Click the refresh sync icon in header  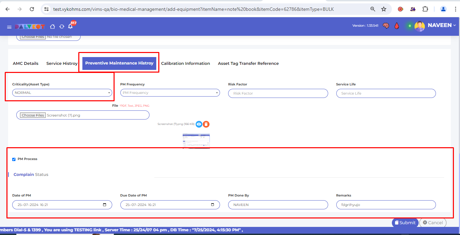click(62, 26)
